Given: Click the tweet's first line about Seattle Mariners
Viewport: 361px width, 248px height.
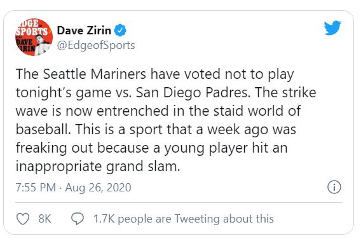Looking at the screenshot, I should (154, 74).
